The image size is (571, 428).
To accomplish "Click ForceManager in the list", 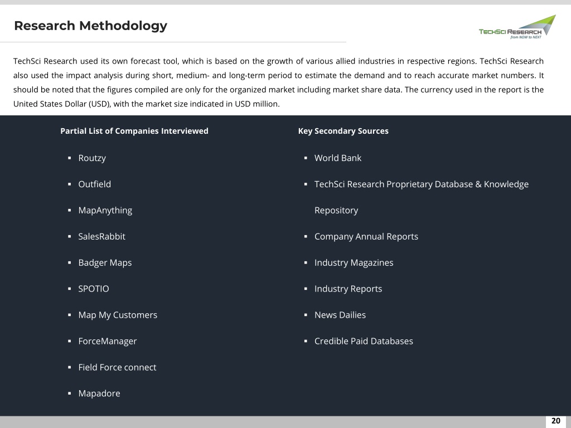I will click(108, 342).
